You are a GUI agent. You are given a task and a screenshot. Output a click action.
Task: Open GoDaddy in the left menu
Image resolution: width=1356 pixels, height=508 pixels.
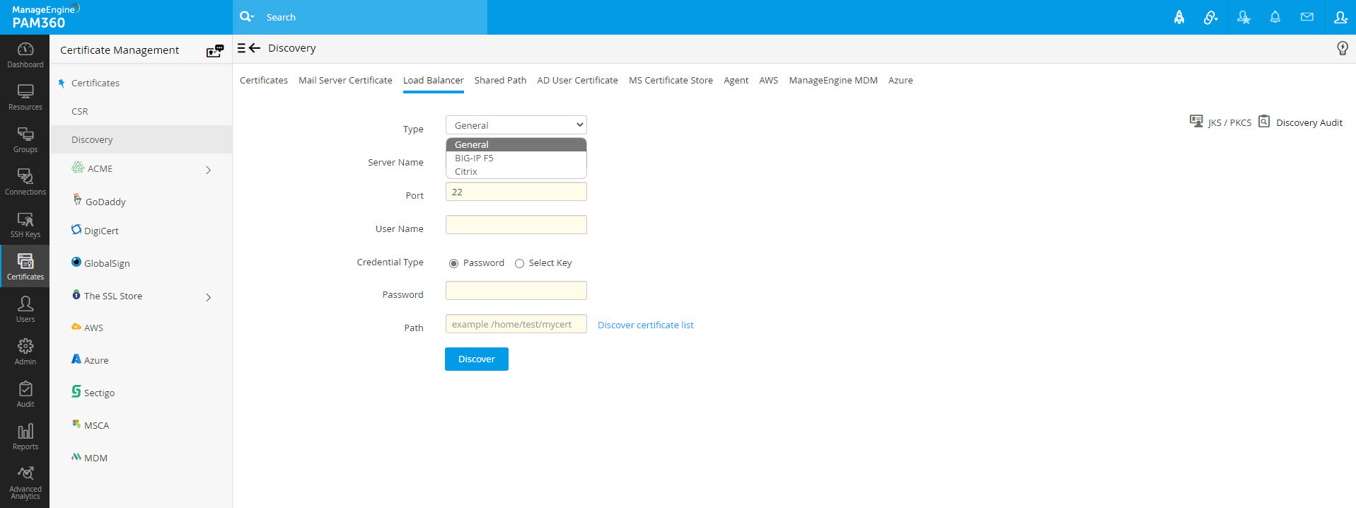point(105,202)
